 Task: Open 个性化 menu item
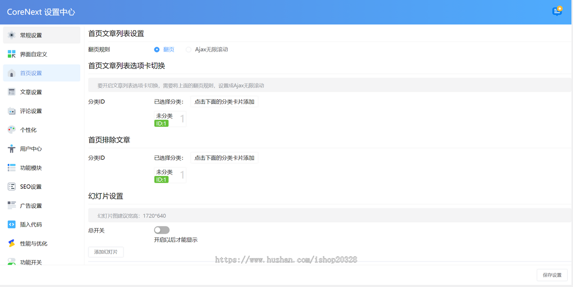point(42,130)
